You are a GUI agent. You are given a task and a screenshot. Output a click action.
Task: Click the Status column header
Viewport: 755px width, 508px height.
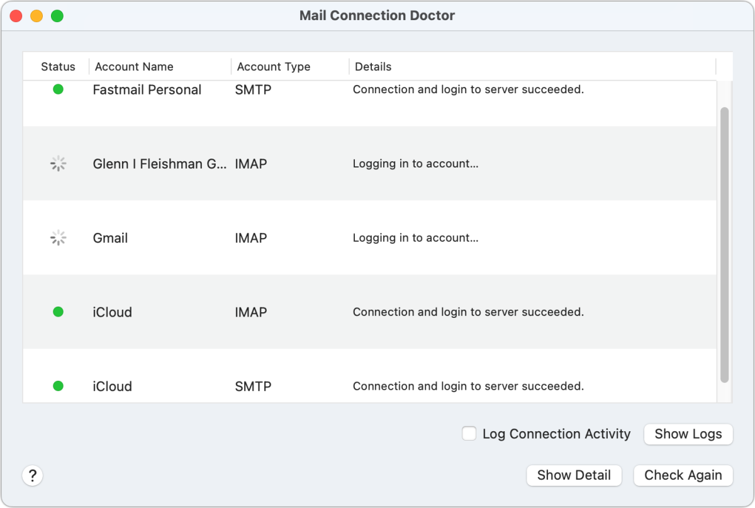pos(58,66)
